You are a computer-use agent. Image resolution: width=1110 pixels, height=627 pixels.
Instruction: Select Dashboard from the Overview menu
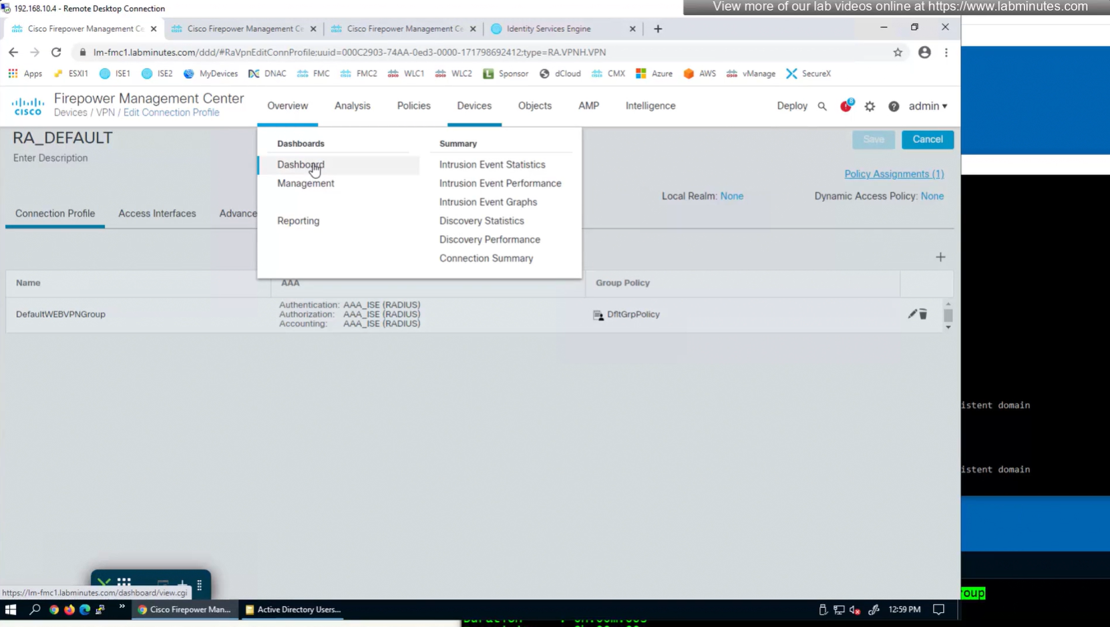pos(301,164)
